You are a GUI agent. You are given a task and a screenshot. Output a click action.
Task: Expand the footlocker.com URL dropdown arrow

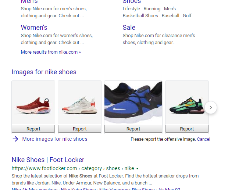click(x=138, y=169)
